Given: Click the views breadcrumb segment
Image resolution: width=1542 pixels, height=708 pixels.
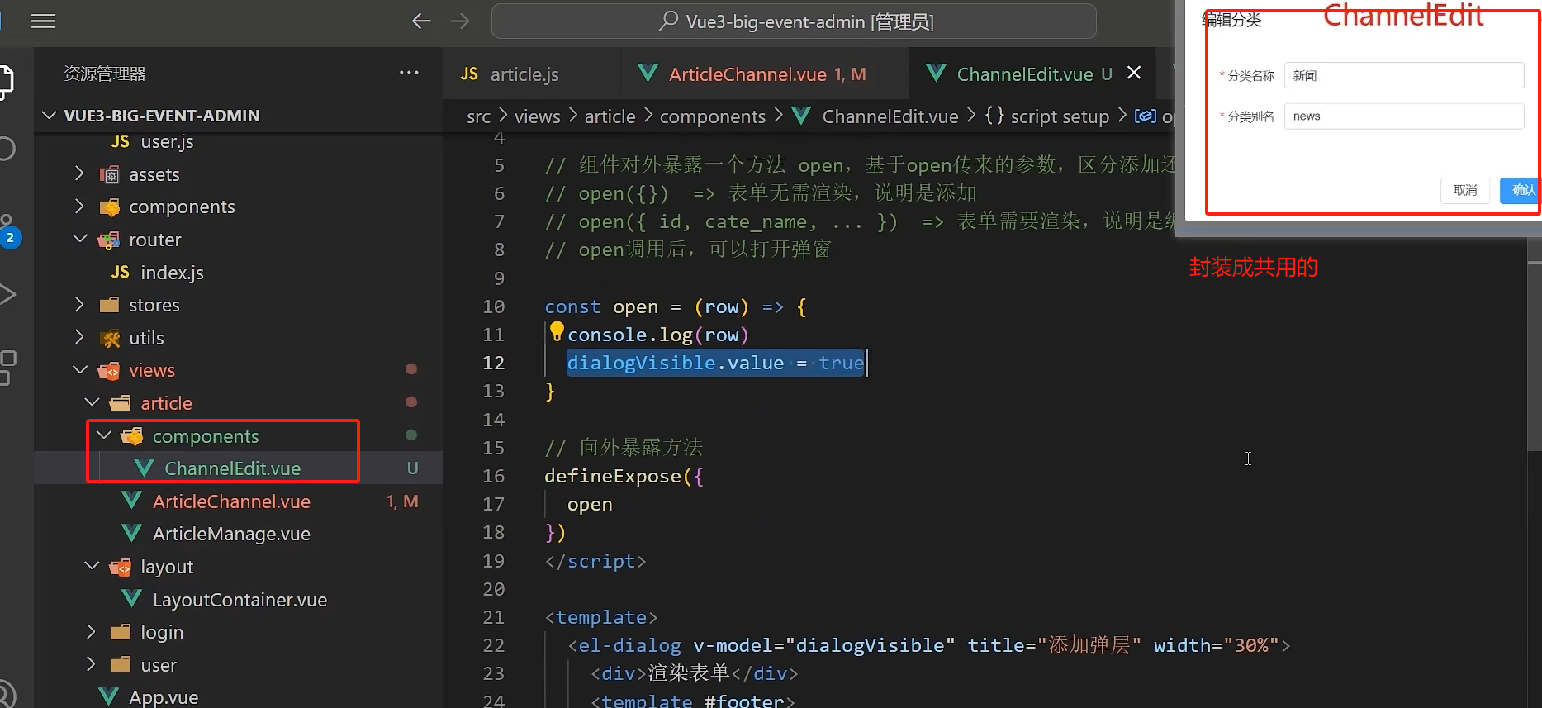Looking at the screenshot, I should 537,116.
